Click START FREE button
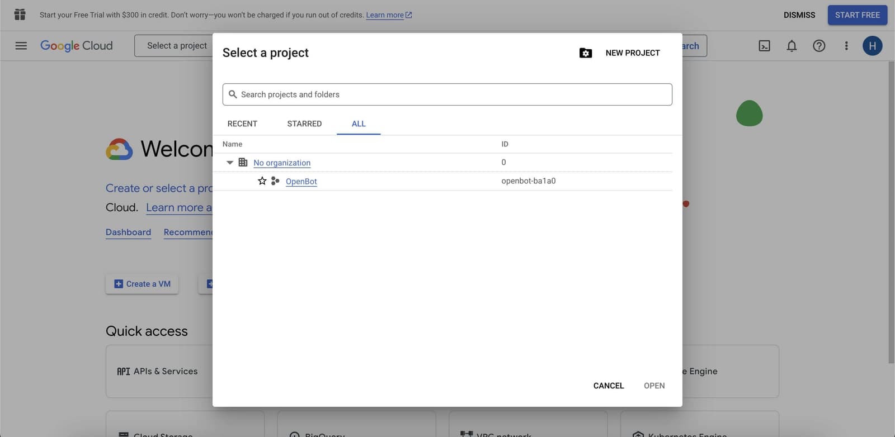This screenshot has height=437, width=895. click(x=858, y=15)
